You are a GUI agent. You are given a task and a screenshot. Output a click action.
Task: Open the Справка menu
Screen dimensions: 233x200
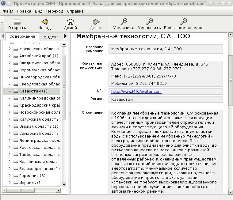click(x=75, y=11)
